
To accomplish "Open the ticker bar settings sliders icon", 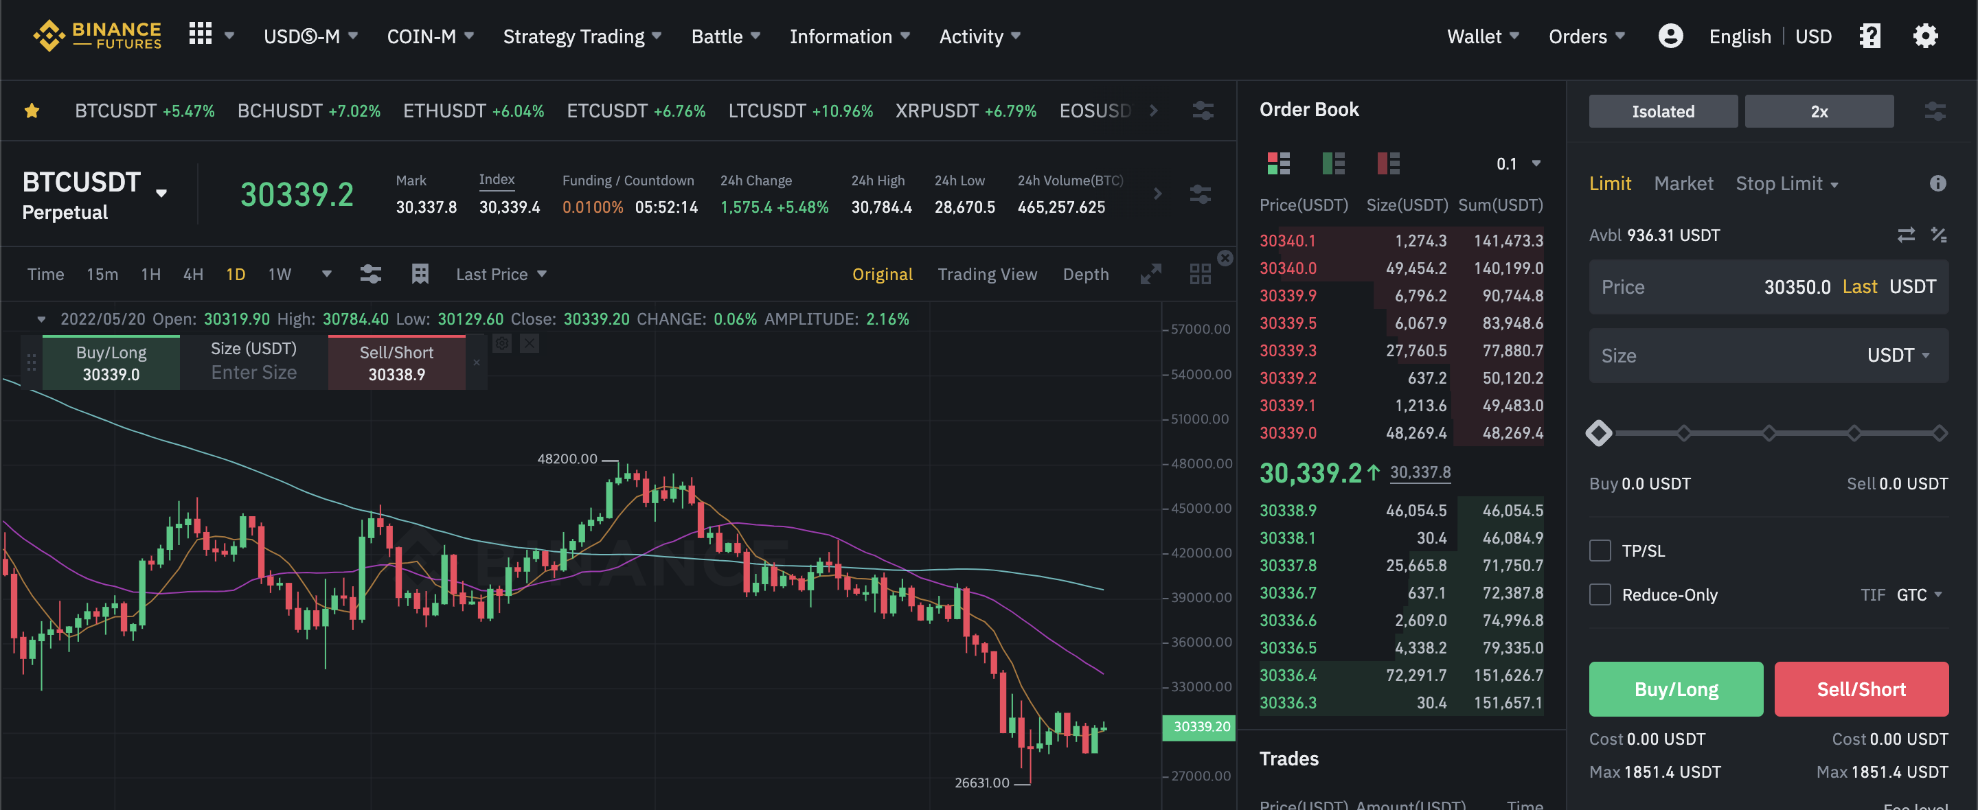I will (1203, 111).
